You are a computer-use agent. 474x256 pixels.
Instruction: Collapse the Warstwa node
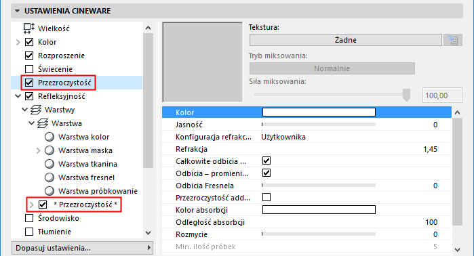[31, 123]
